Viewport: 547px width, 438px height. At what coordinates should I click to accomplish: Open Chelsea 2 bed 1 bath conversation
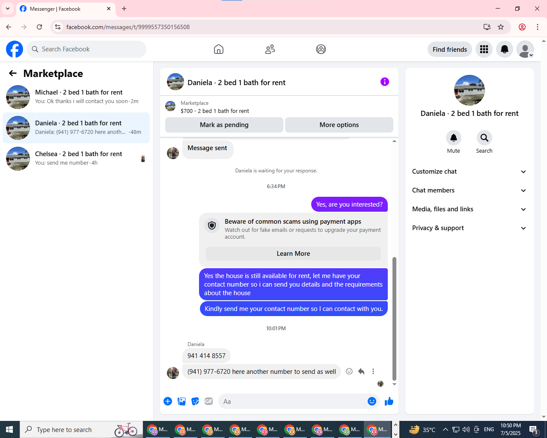[76, 159]
